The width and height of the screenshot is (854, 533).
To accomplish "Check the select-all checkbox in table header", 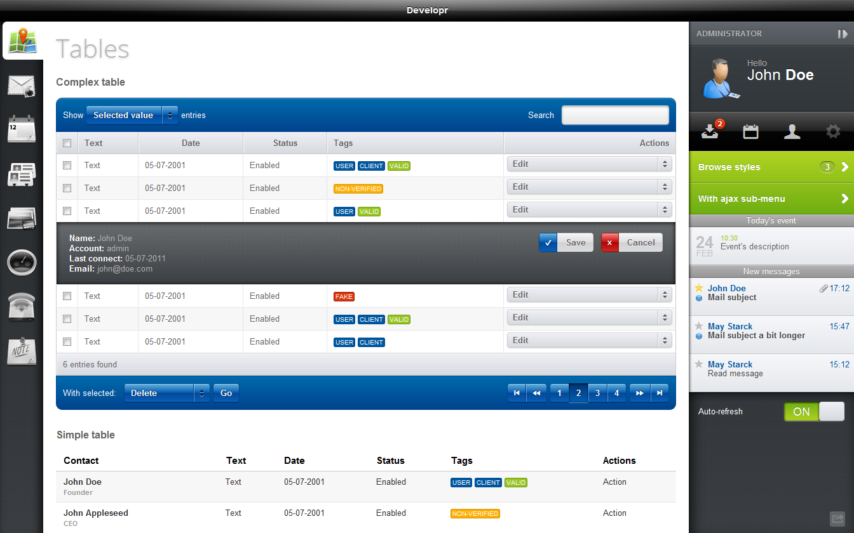I will click(x=67, y=143).
